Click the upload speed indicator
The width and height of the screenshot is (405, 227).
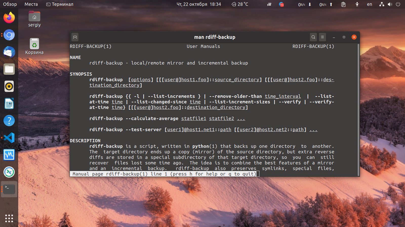coord(326,5)
